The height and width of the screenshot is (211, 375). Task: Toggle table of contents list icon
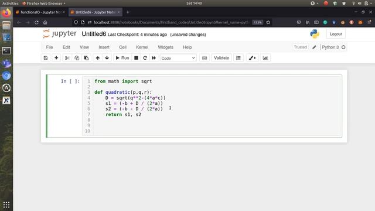(x=238, y=58)
